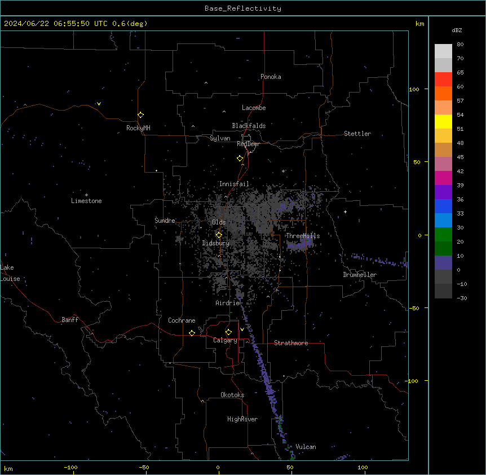Click the Vulcan label
486x475 pixels.
(x=306, y=447)
